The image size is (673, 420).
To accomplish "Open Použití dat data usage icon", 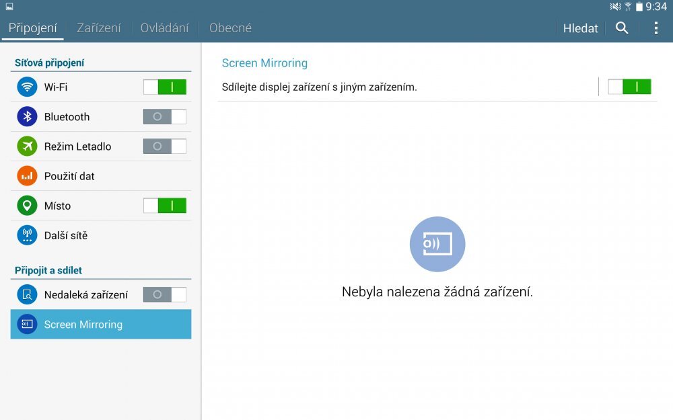I will [26, 175].
